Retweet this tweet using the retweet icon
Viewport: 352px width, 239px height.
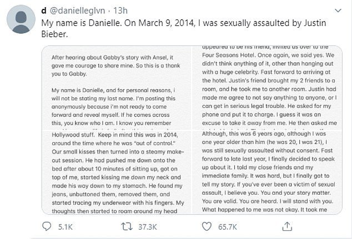(133, 226)
